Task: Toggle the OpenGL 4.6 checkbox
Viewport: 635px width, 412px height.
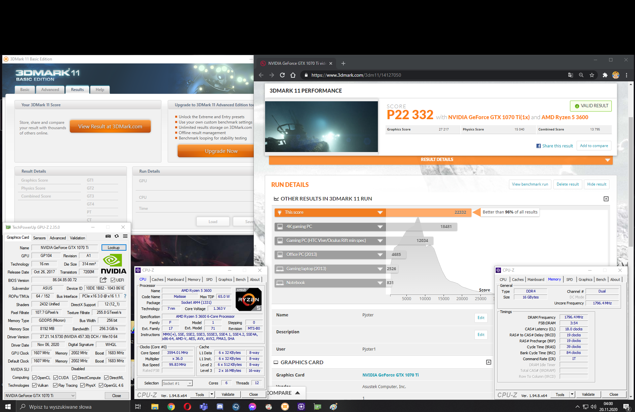Action: pyautogui.click(x=101, y=385)
